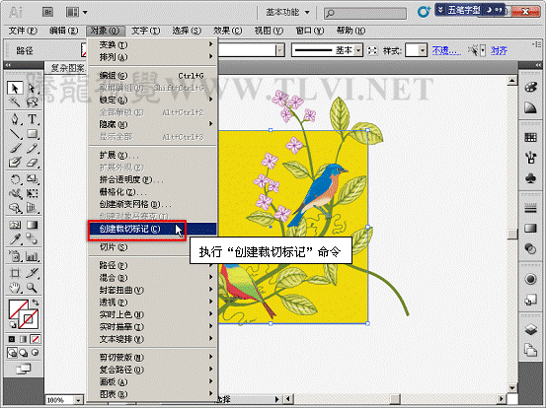Select the Direct Selection tool
The height and width of the screenshot is (408, 546).
[32, 89]
